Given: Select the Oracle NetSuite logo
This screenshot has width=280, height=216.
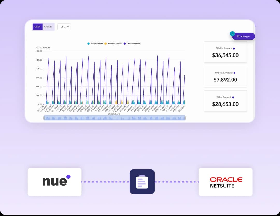Looking at the screenshot, I should (x=225, y=182).
